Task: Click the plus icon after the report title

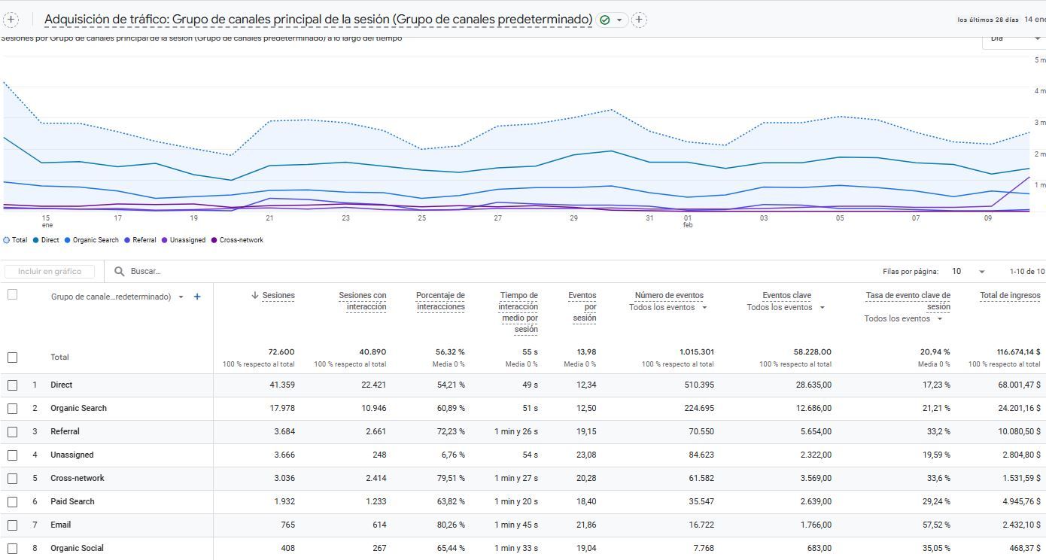Action: [x=639, y=20]
